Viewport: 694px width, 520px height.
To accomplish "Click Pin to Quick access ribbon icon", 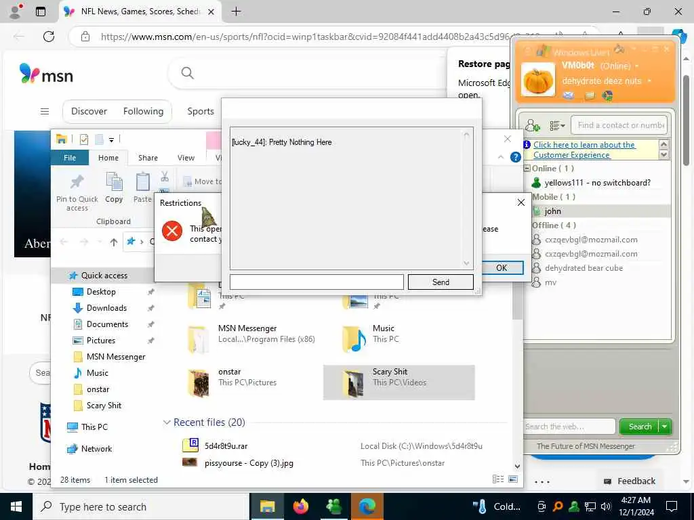I will point(77,192).
